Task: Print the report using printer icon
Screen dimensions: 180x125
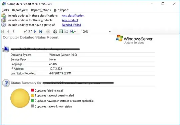Action: click(55, 31)
